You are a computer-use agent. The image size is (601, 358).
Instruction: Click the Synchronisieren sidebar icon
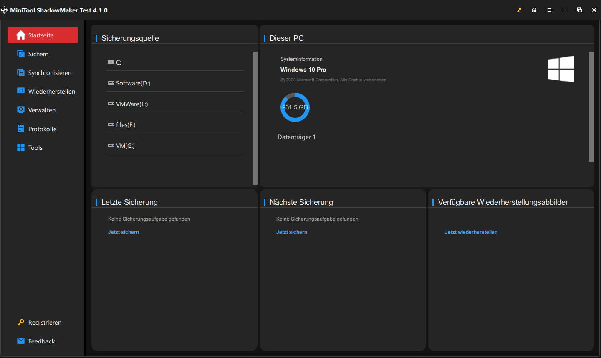coord(21,73)
